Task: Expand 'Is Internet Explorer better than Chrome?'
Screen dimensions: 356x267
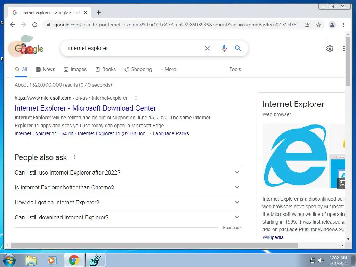Action: pos(128,187)
